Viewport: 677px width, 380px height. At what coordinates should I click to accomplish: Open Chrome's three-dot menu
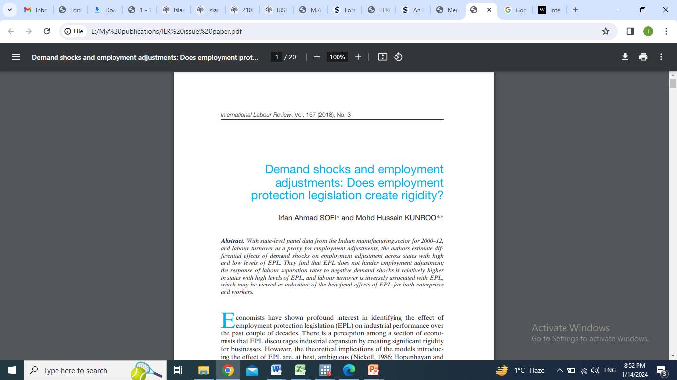coord(665,31)
